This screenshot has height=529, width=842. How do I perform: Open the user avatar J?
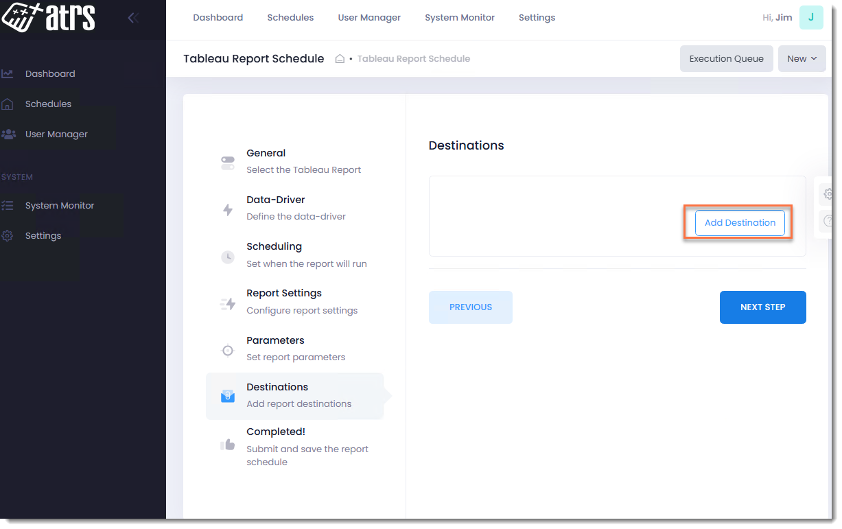click(811, 17)
